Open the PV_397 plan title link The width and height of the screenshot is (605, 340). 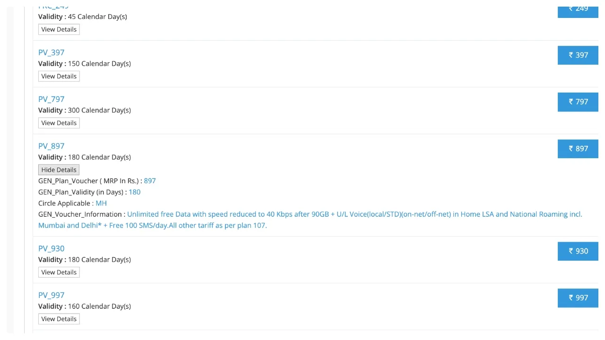[x=51, y=52]
